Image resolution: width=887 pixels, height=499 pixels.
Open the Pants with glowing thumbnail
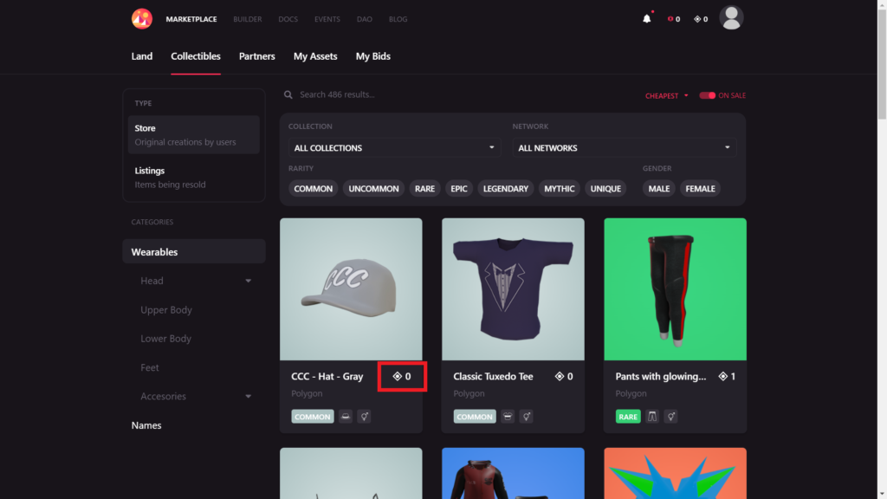tap(675, 289)
